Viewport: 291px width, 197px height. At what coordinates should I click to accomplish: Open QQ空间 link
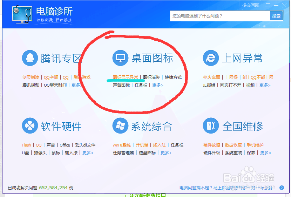coord(51,77)
